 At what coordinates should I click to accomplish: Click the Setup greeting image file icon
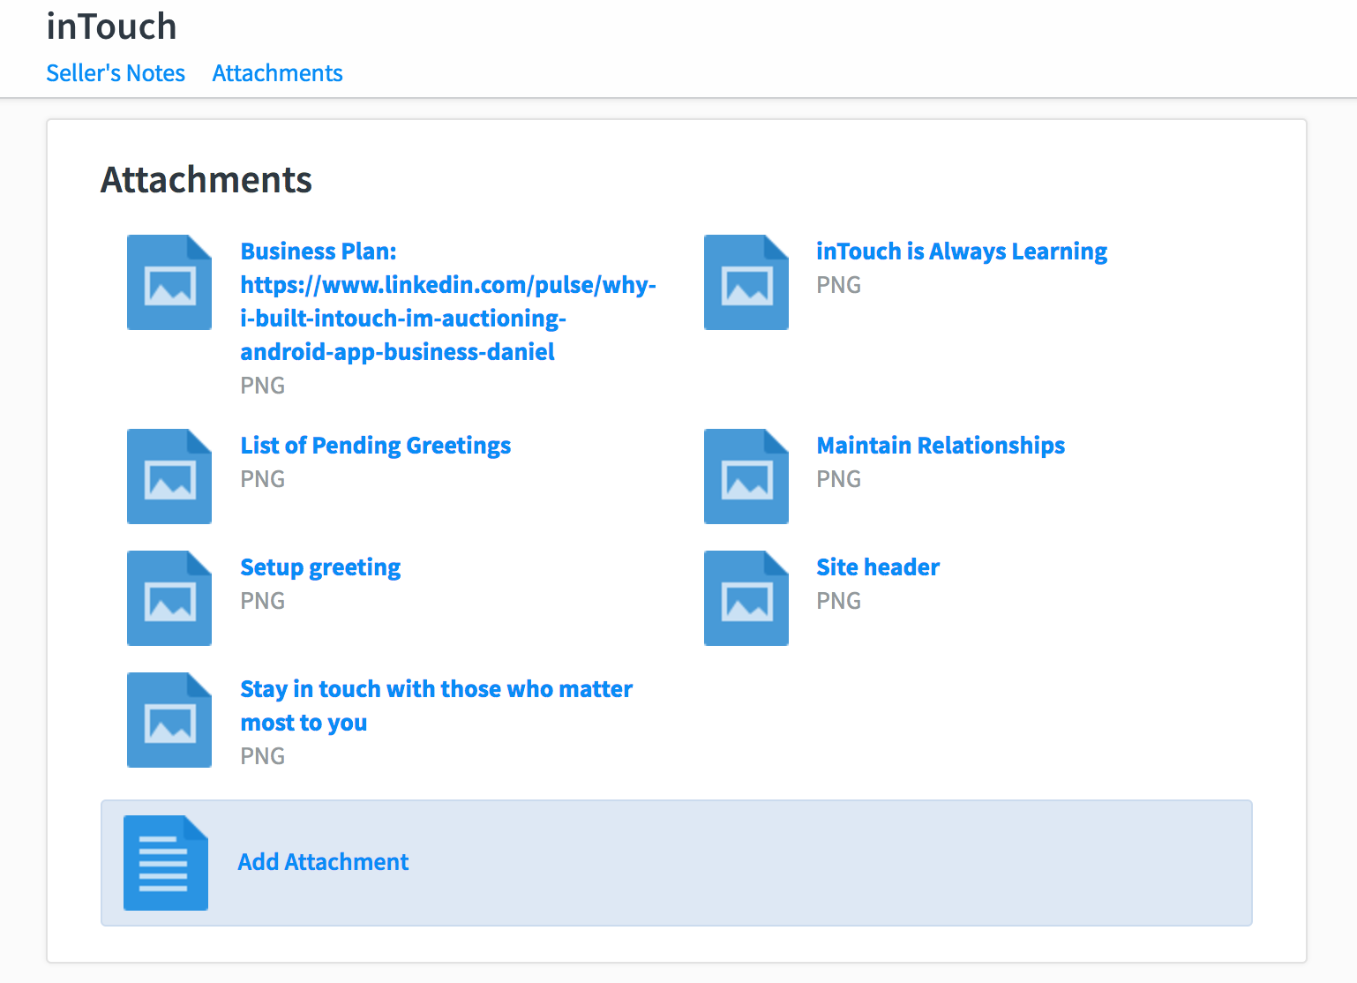[x=169, y=598]
